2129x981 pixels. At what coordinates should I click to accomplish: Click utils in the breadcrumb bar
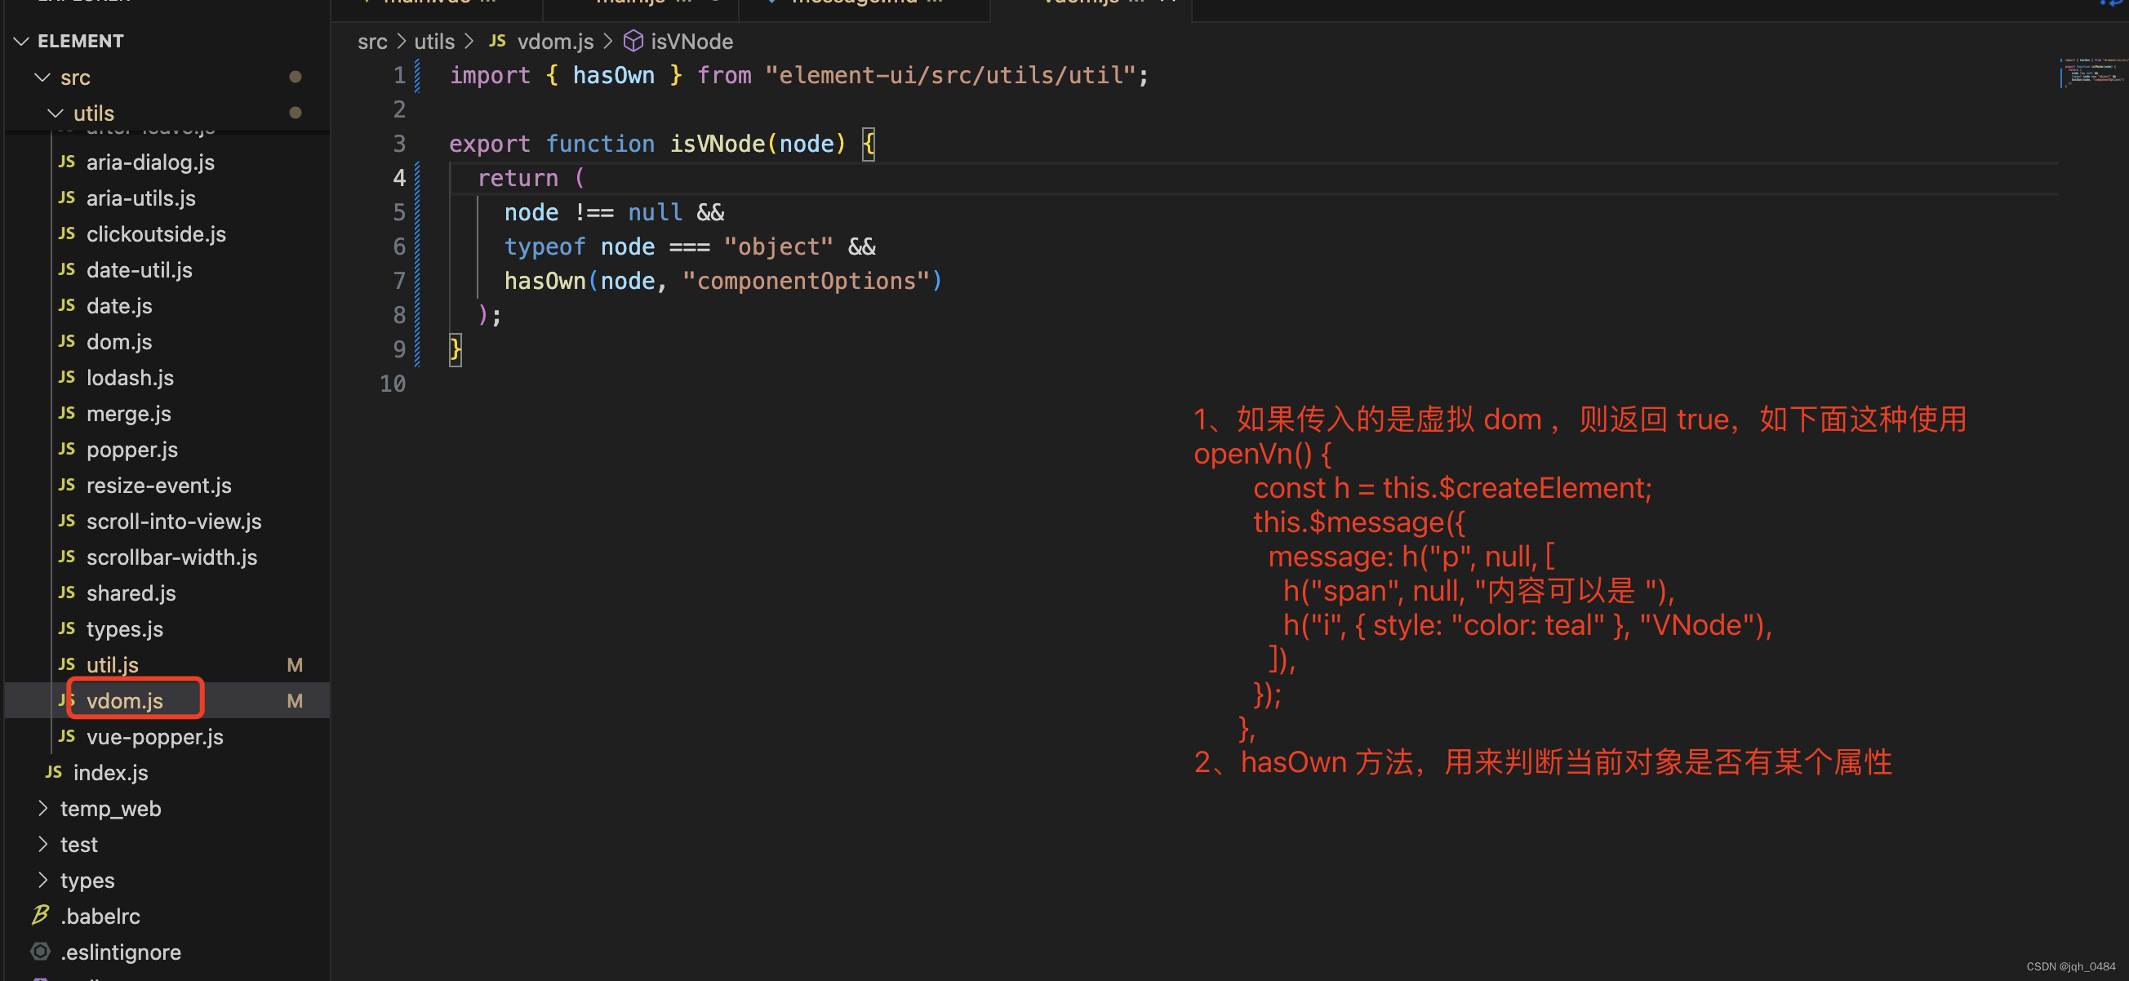[434, 41]
